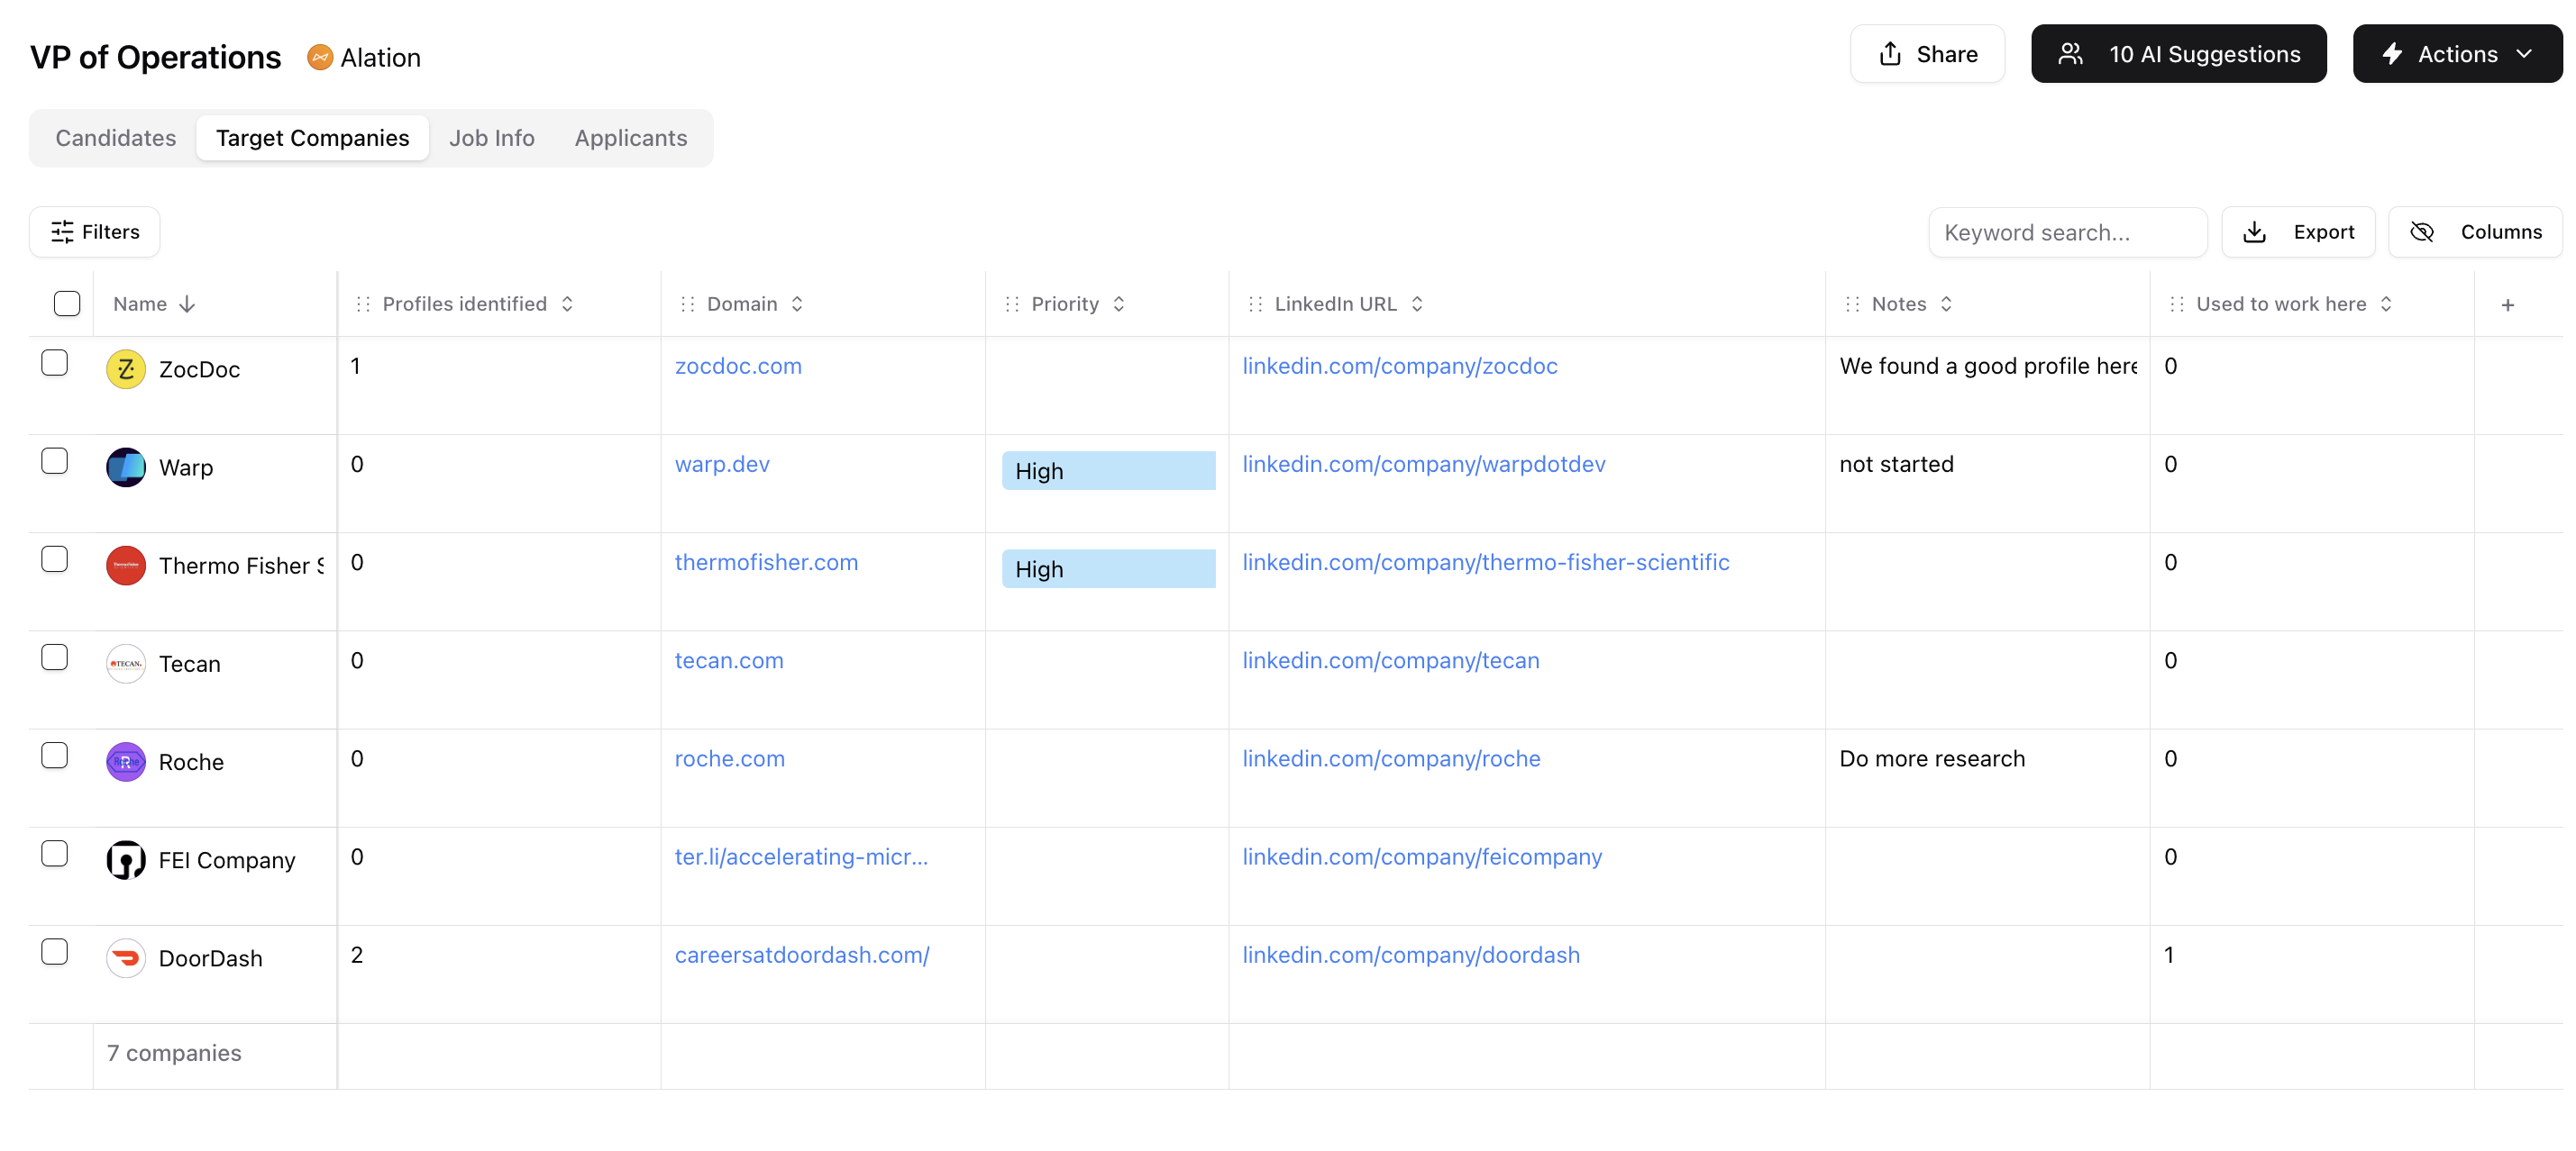Switch to the Candidates tab
The image size is (2576, 1151).
coord(116,138)
